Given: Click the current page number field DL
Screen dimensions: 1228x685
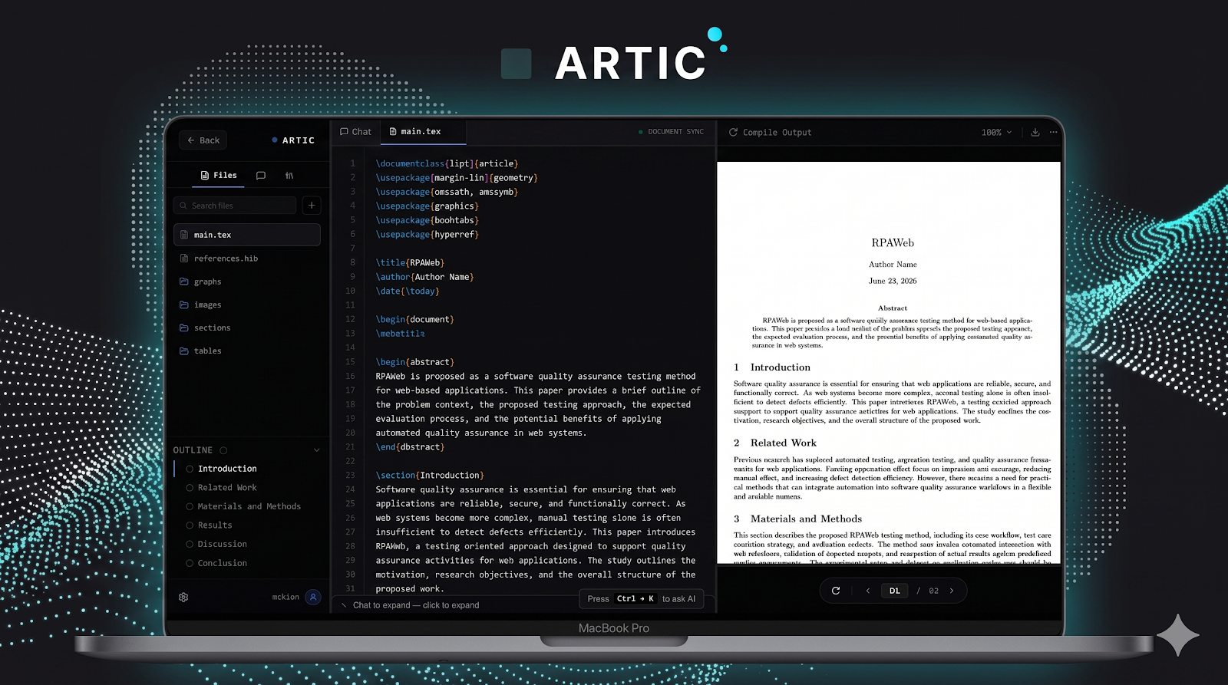Looking at the screenshot, I should click(x=895, y=591).
